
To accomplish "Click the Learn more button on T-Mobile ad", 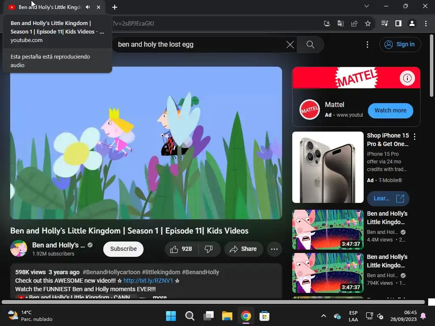I will [x=388, y=199].
